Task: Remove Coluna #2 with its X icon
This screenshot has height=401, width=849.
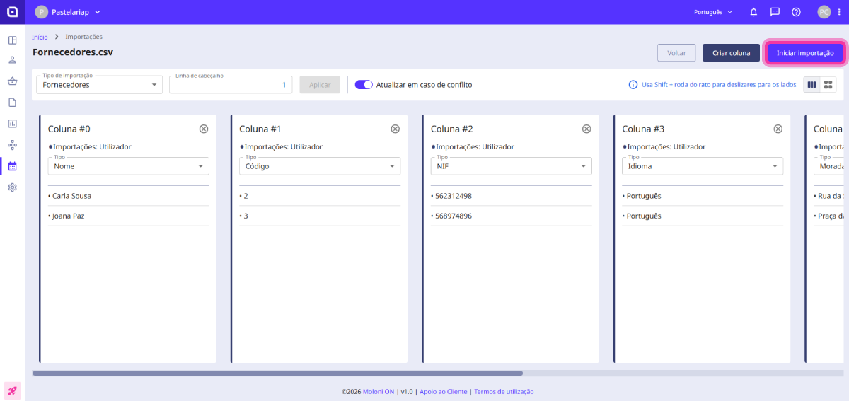Action: point(587,129)
